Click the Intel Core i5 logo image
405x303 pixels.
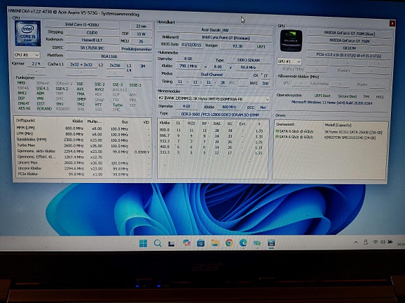coord(28,34)
